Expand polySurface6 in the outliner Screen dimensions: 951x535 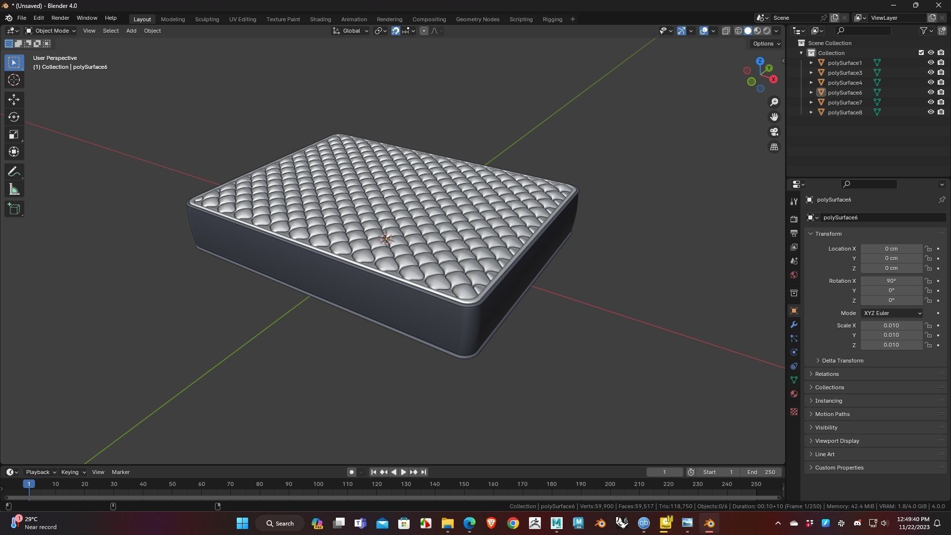811,93
